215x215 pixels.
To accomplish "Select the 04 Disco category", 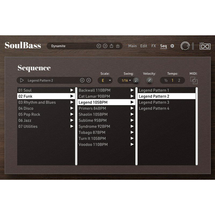I will point(46,108).
